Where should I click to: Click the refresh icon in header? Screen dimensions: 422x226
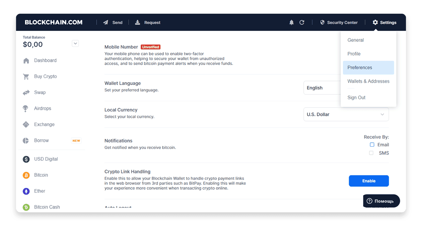pos(302,22)
